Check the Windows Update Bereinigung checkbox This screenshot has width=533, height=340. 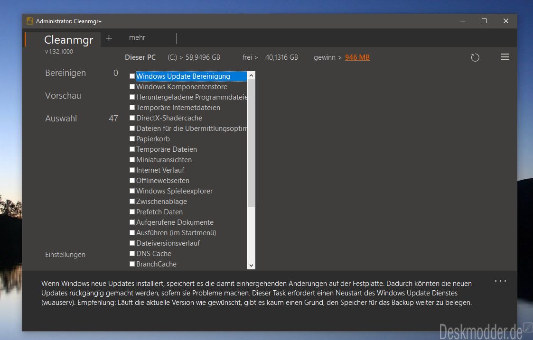132,76
